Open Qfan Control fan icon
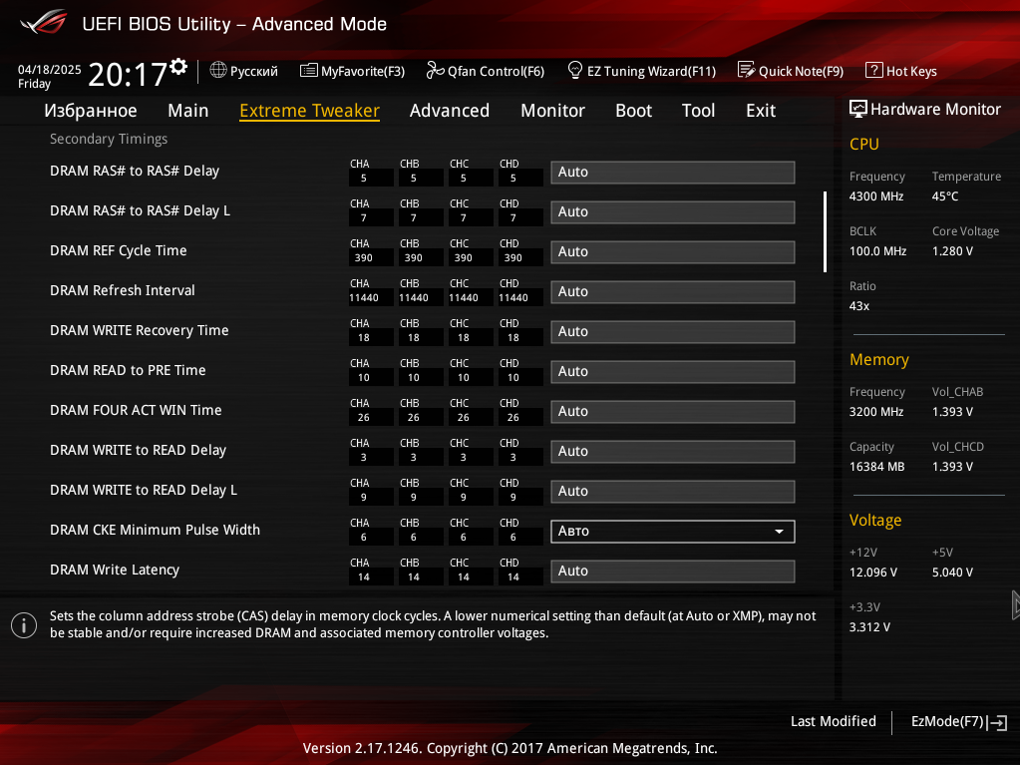Viewport: 1020px width, 765px height. click(x=435, y=70)
